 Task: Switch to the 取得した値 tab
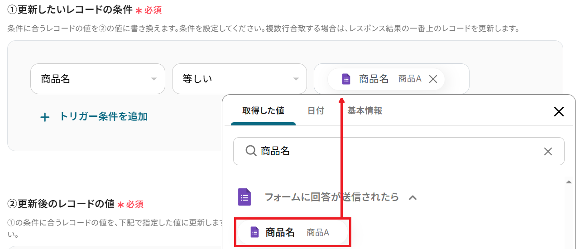(263, 110)
